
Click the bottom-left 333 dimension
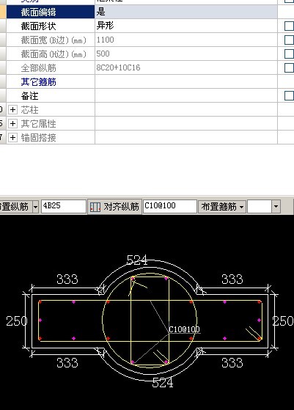[67, 363]
